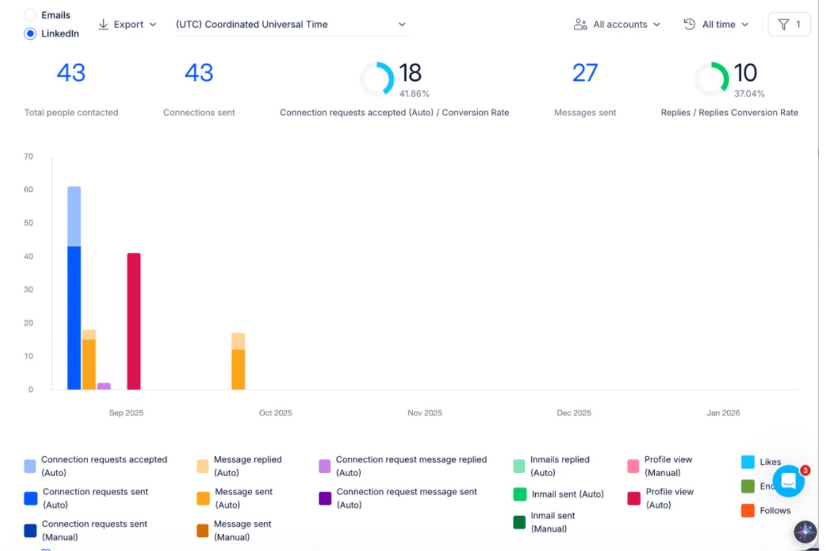Open the Export dropdown chevron

point(153,25)
